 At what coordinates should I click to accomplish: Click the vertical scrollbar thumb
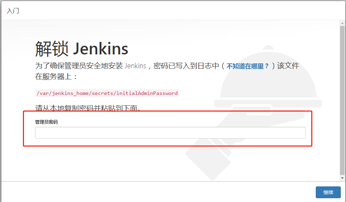[342, 100]
